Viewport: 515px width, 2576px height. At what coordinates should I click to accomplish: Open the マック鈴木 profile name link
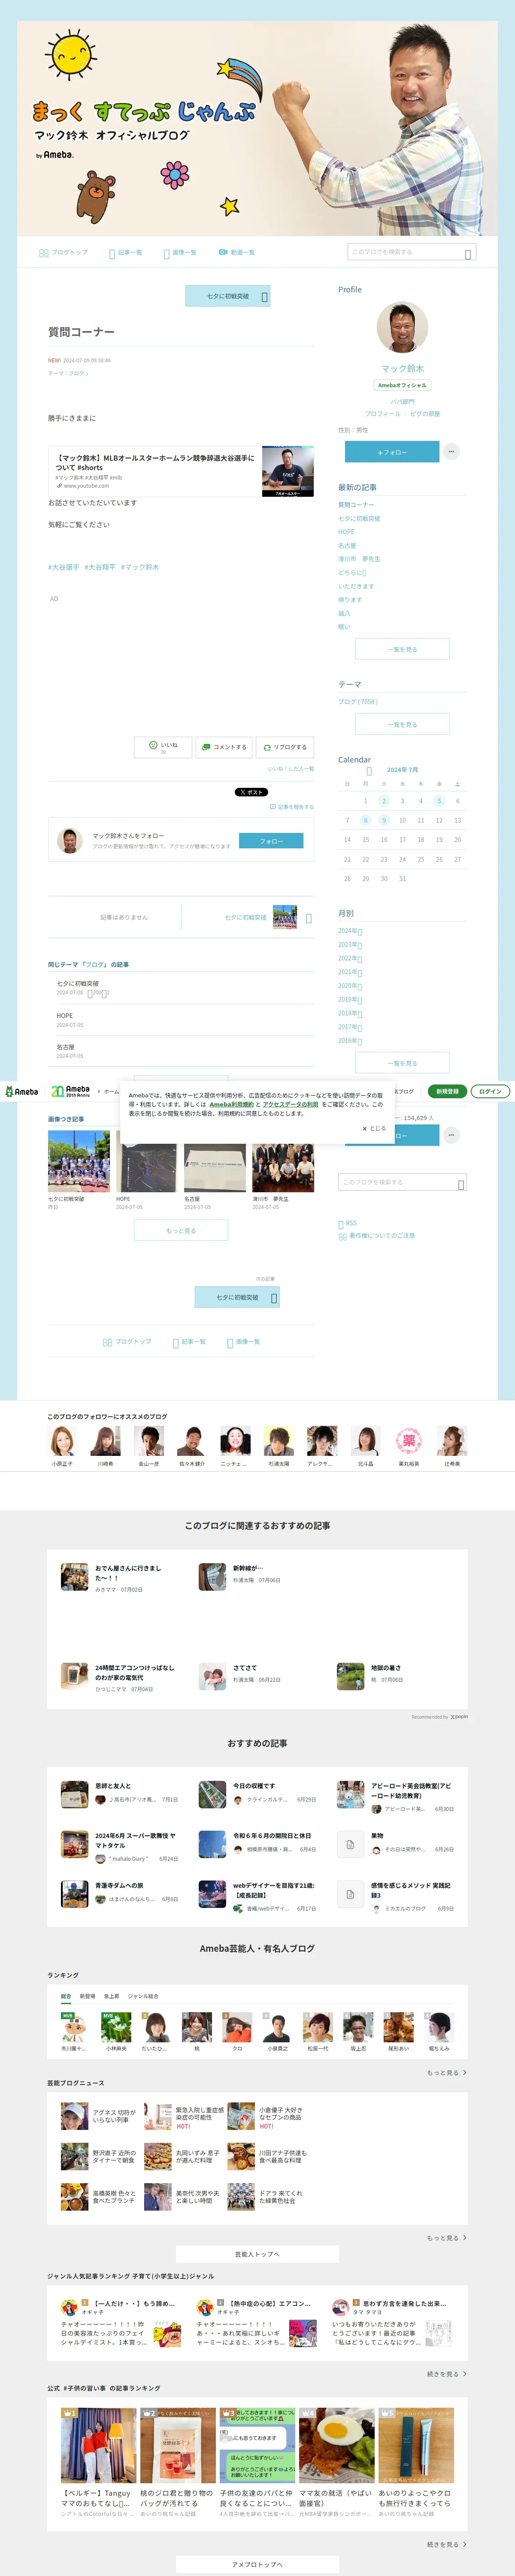click(x=402, y=368)
